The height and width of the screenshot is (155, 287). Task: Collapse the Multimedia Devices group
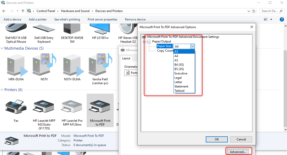2,48
